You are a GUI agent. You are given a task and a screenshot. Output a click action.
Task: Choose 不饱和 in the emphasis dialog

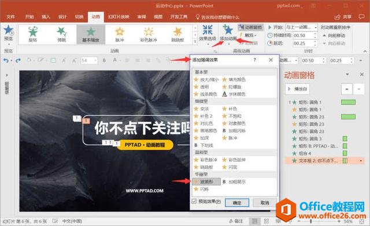coord(232,116)
